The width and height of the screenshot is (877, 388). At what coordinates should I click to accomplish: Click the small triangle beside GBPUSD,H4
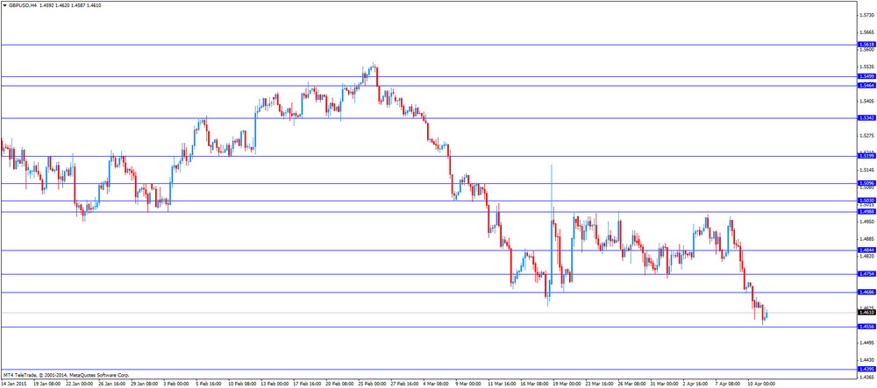pos(4,4)
